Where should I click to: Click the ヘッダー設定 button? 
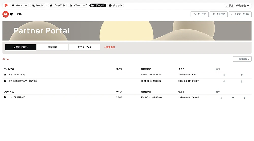pyautogui.click(x=200, y=14)
